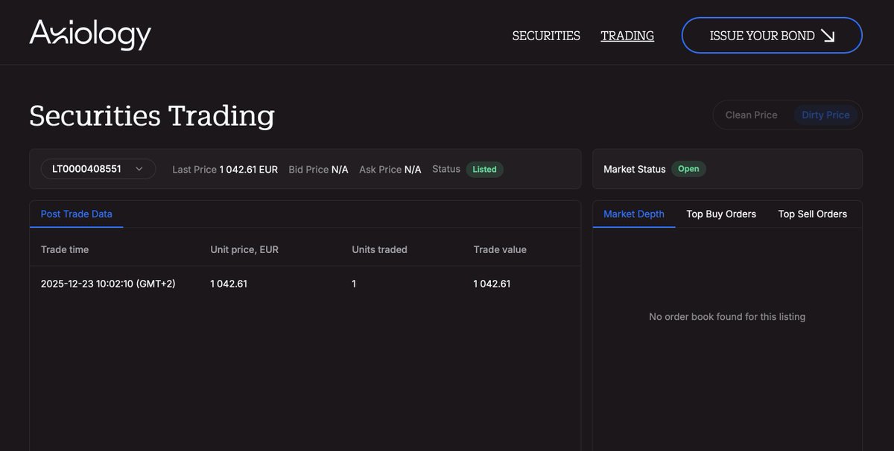This screenshot has height=451, width=894.
Task: Open the LT0000408551 security dropdown
Action: pos(98,169)
